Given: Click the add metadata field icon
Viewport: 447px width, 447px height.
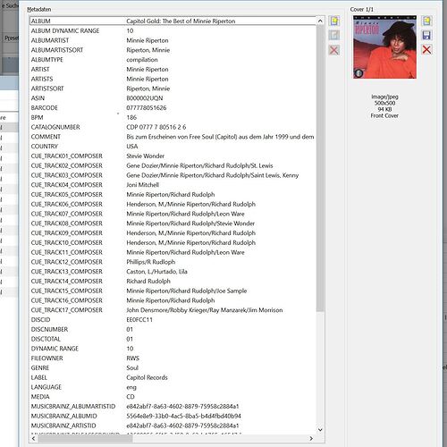Looking at the screenshot, I should 334,21.
